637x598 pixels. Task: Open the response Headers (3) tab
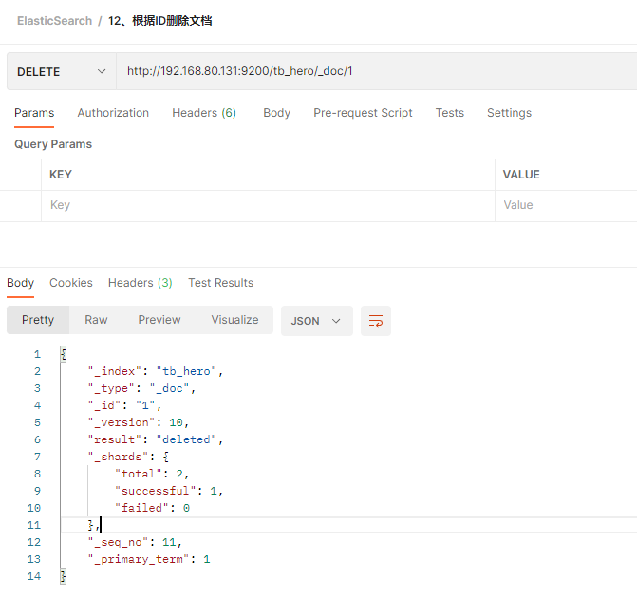[141, 283]
